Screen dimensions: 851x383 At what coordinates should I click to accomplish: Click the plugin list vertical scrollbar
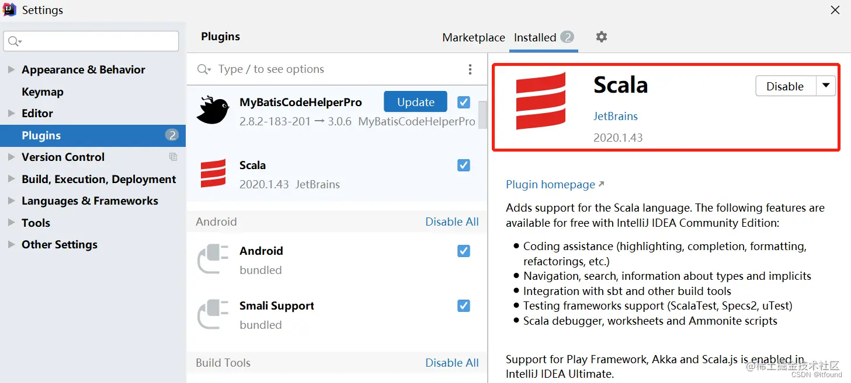(x=482, y=115)
